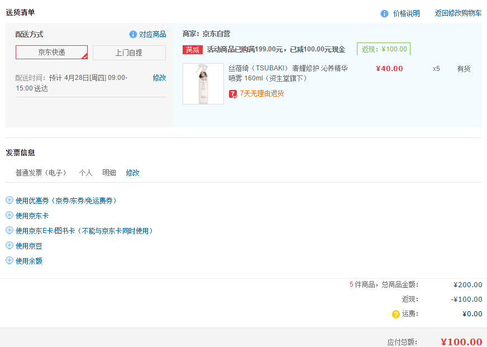The height and width of the screenshot is (347, 487).
Task: Expand the 使用余额 plus icon
Action: 9,260
